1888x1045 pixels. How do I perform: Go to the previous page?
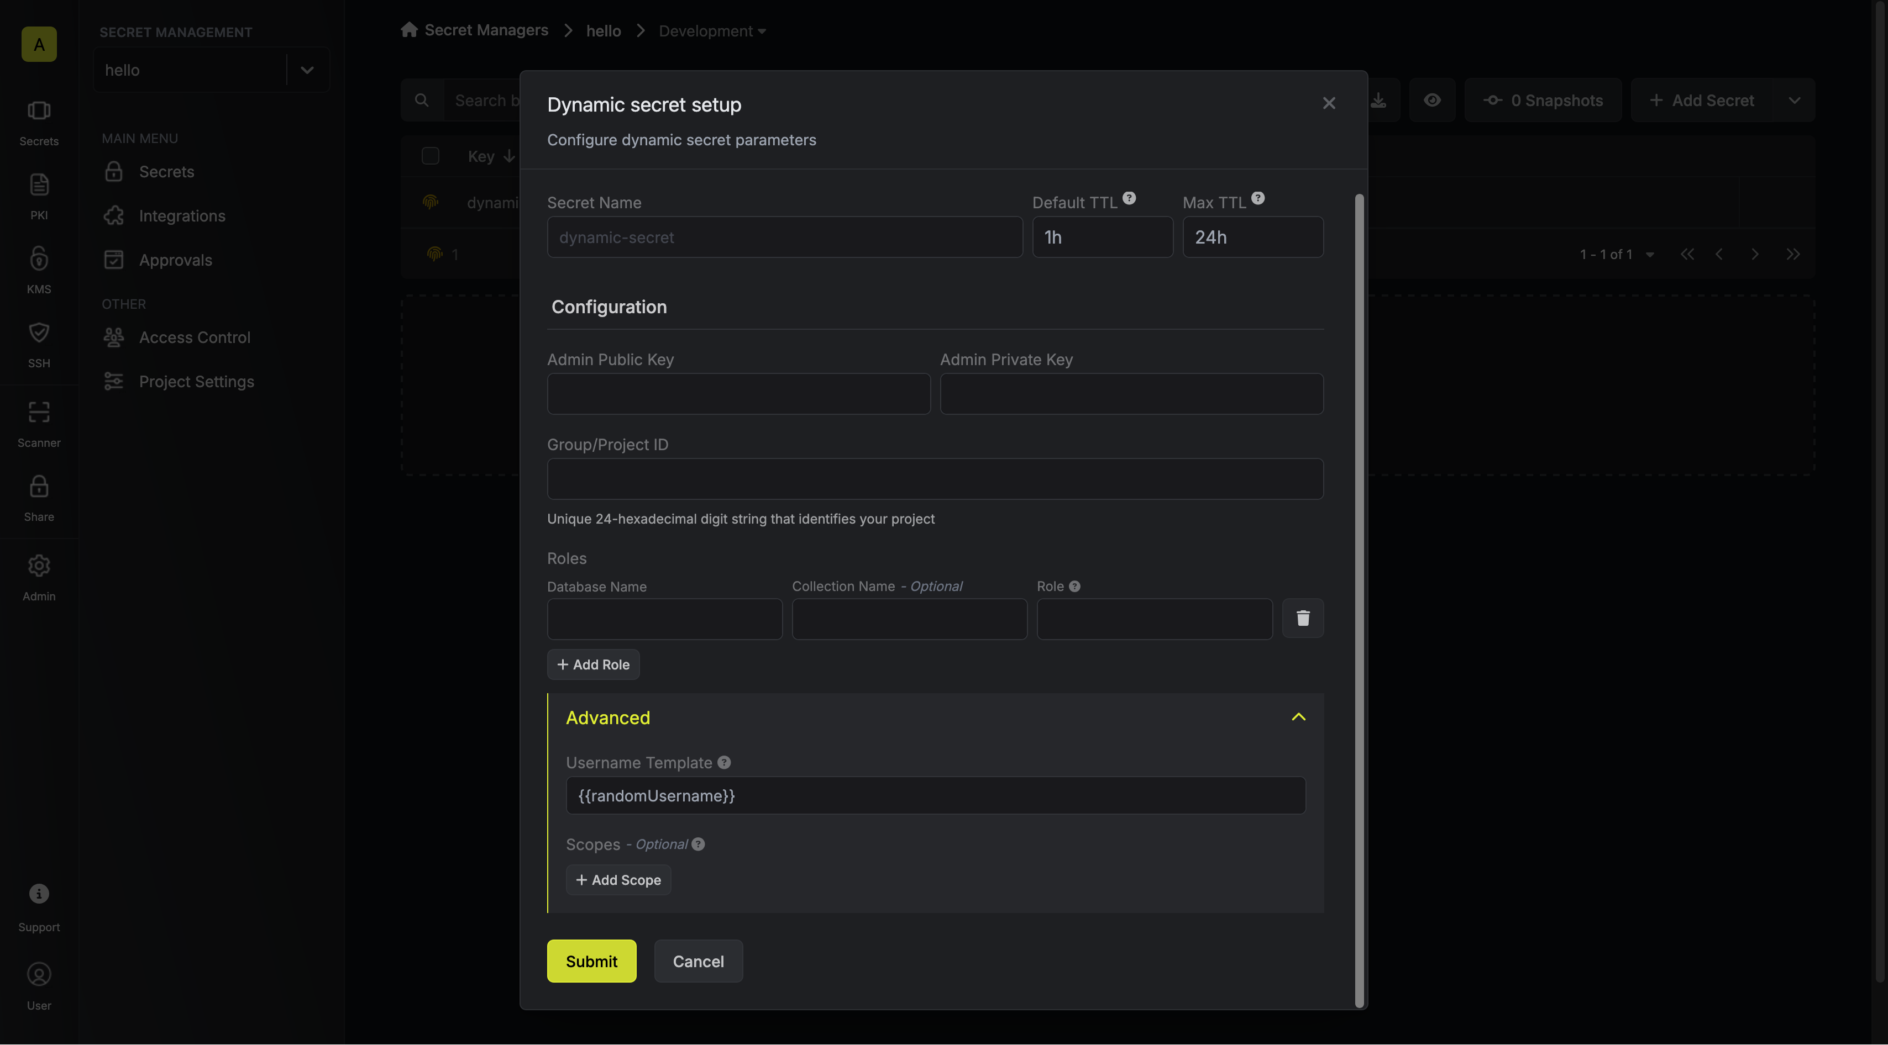coord(1719,254)
